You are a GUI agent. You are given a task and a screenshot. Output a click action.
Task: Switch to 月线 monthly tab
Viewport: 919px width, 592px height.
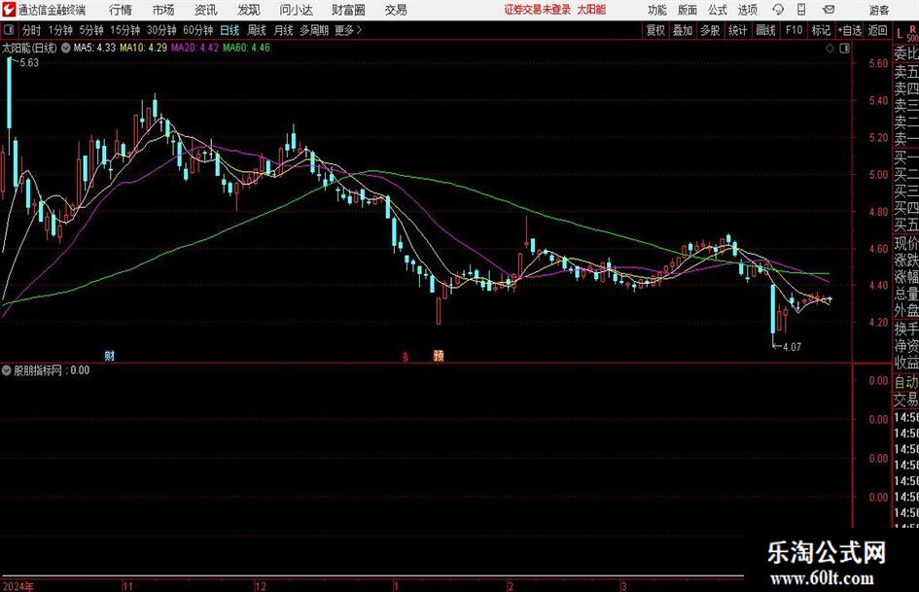tap(283, 30)
